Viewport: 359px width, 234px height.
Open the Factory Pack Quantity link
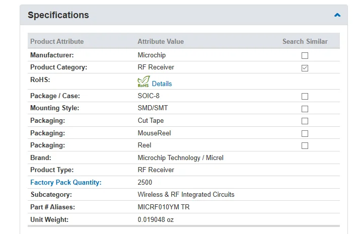click(66, 182)
